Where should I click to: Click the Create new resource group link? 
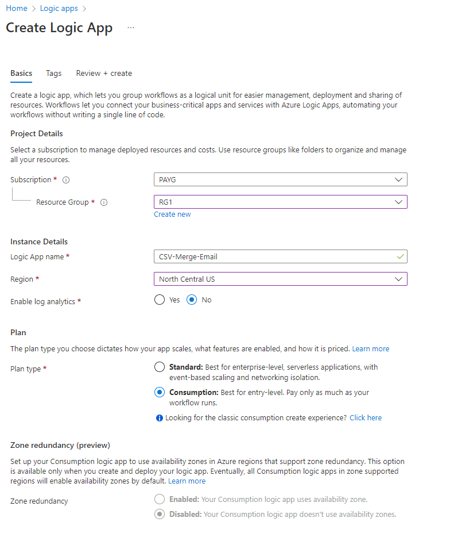[172, 214]
